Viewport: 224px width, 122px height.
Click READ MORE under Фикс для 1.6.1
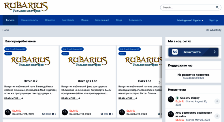(71, 98)
